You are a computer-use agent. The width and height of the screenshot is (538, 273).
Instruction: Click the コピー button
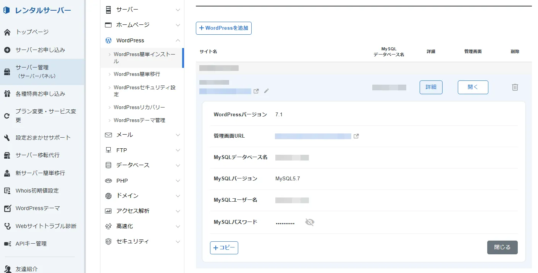(x=224, y=248)
